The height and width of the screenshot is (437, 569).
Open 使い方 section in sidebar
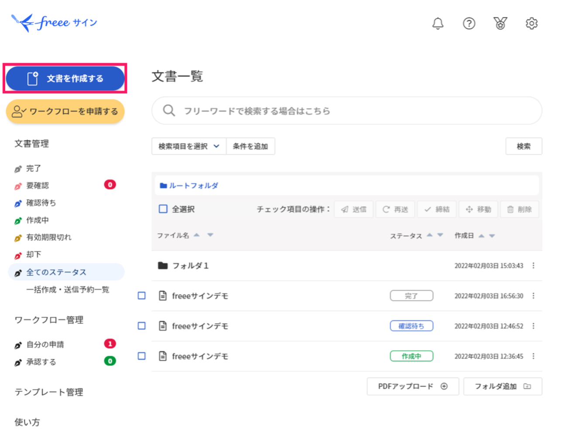click(x=27, y=422)
